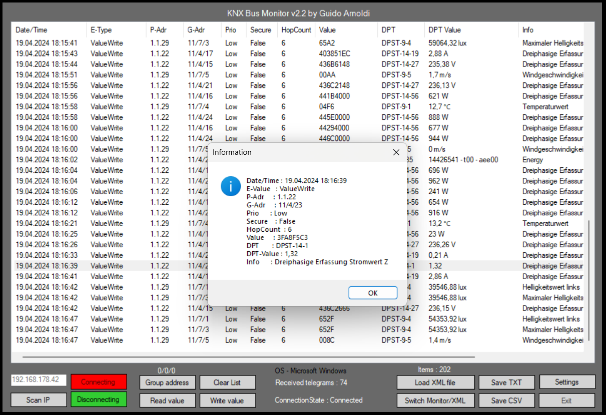This screenshot has height=415, width=606.
Task: Switch between Monitor and XML view
Action: pyautogui.click(x=435, y=400)
